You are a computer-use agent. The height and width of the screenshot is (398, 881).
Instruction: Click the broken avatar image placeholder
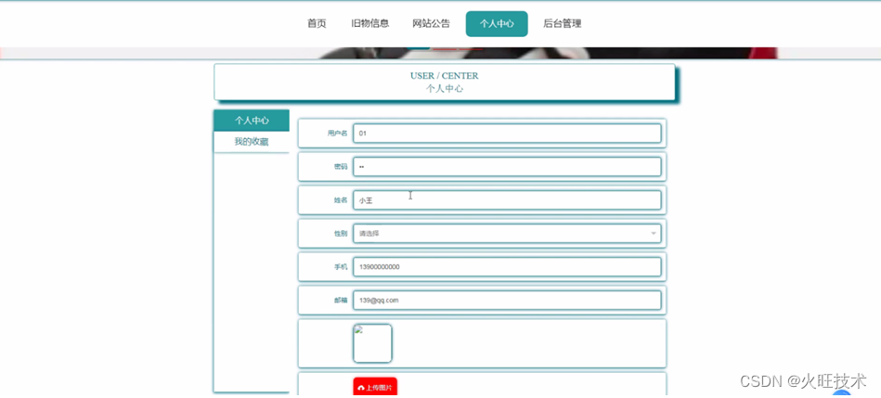pyautogui.click(x=372, y=343)
